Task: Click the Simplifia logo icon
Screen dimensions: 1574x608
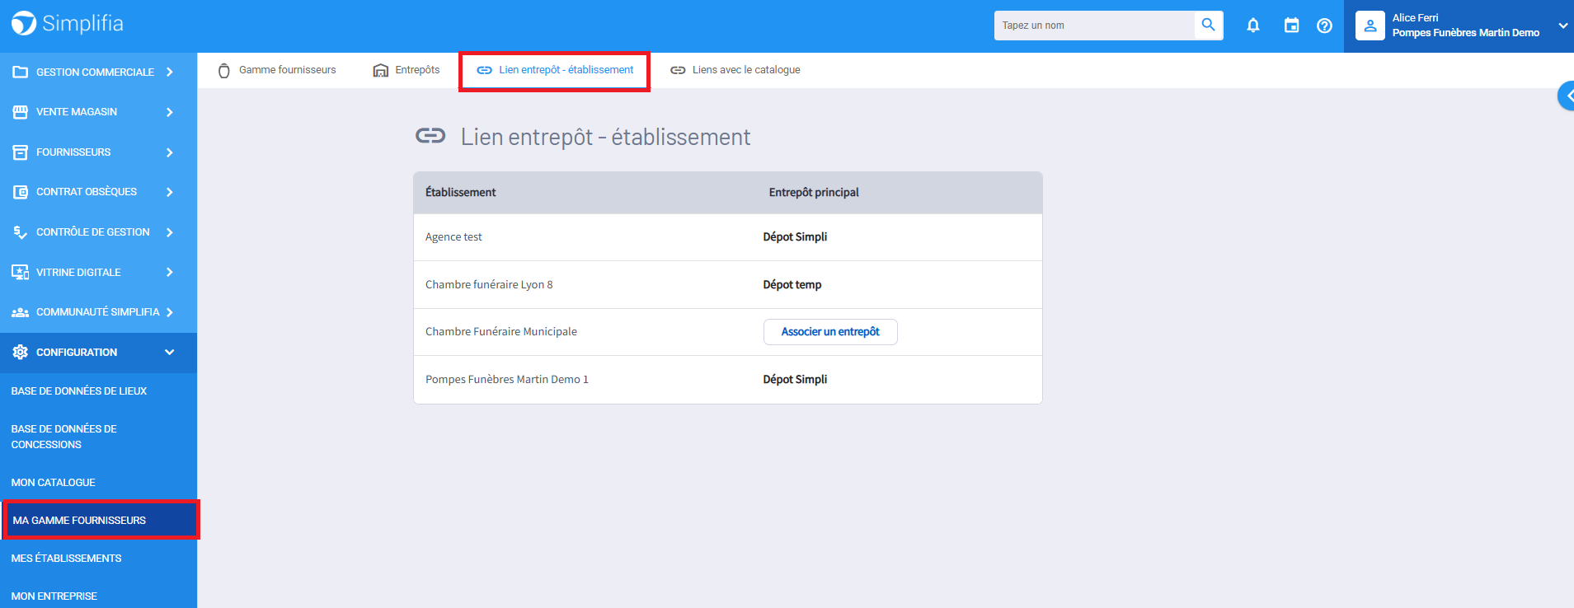Action: coord(24,24)
